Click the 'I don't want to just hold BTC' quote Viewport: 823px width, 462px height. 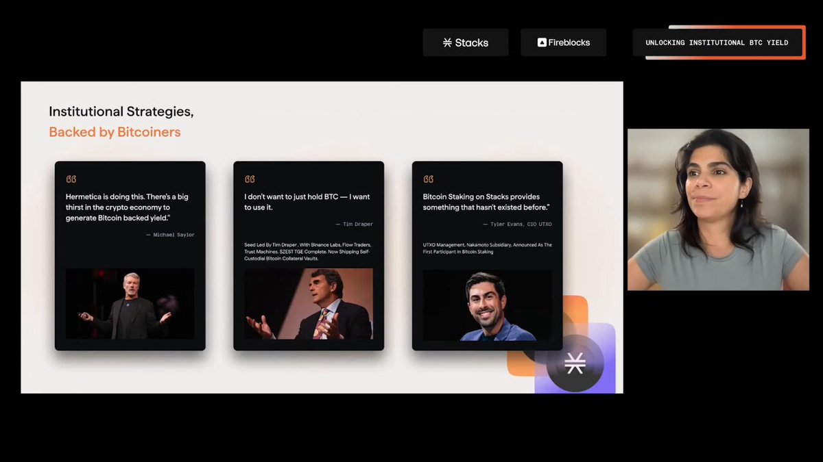(x=307, y=202)
